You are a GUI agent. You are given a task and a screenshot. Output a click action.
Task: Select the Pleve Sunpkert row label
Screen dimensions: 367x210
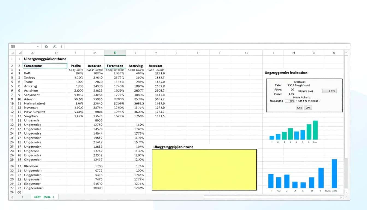pyautogui.click(x=34, y=112)
